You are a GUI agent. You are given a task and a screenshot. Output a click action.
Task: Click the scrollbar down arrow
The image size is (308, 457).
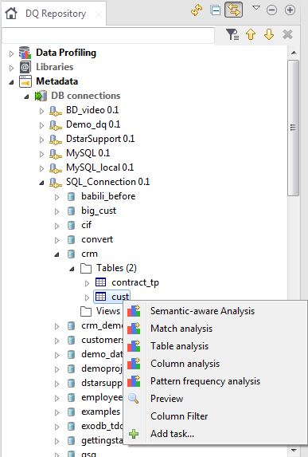pos(294,451)
